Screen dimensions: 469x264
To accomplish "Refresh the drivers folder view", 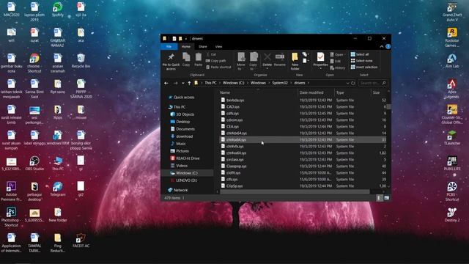I will 353,83.
